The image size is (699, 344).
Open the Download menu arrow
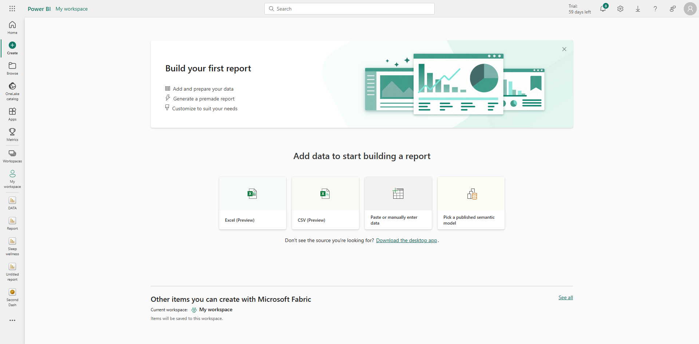(638, 9)
